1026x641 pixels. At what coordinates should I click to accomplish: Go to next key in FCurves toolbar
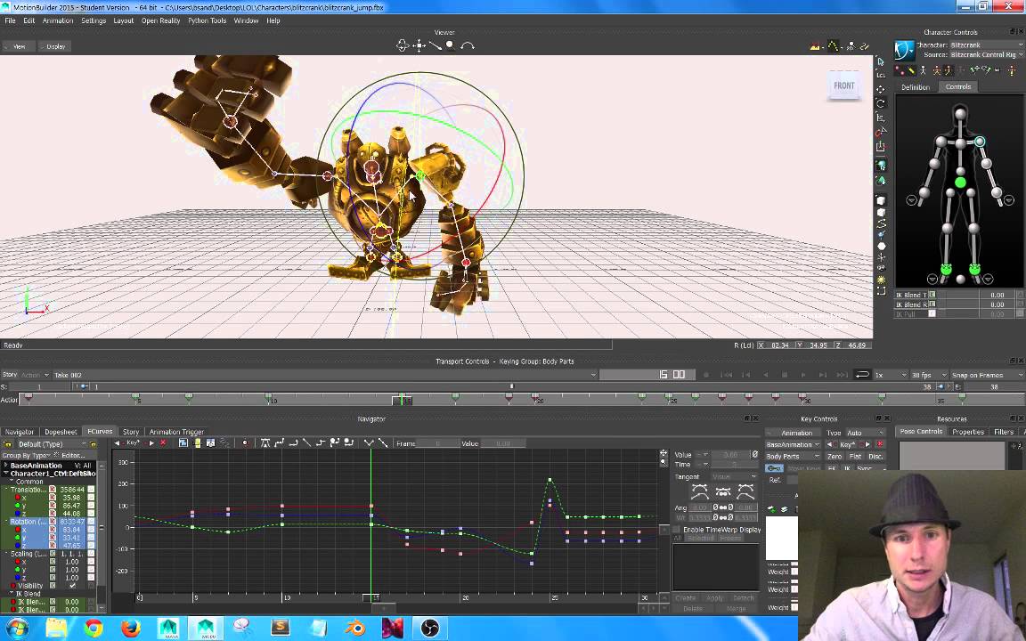151,442
